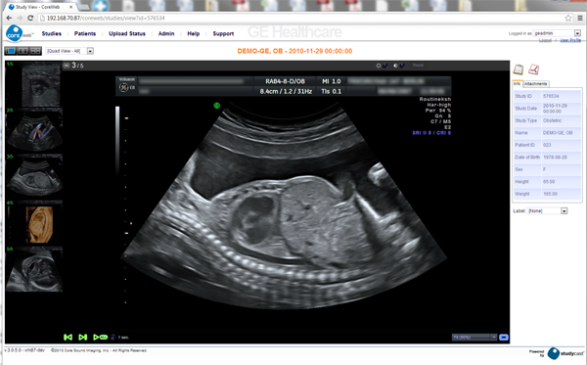
Task: Open the Help menu
Action: [x=193, y=33]
